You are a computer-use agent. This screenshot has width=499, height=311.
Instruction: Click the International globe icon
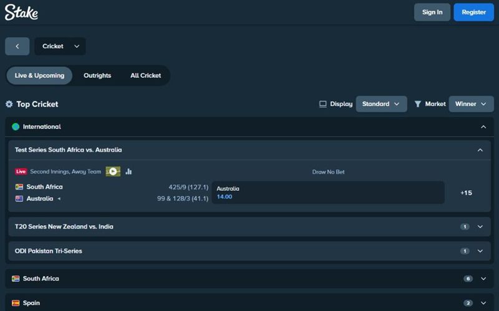coord(16,127)
